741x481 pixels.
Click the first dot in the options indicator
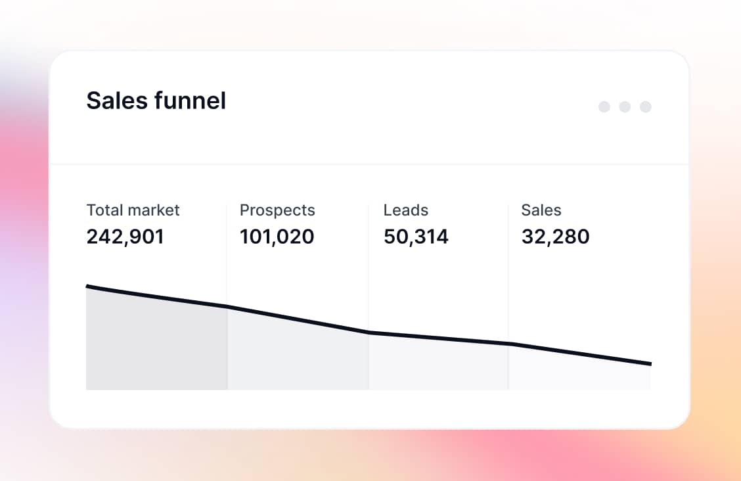point(604,106)
